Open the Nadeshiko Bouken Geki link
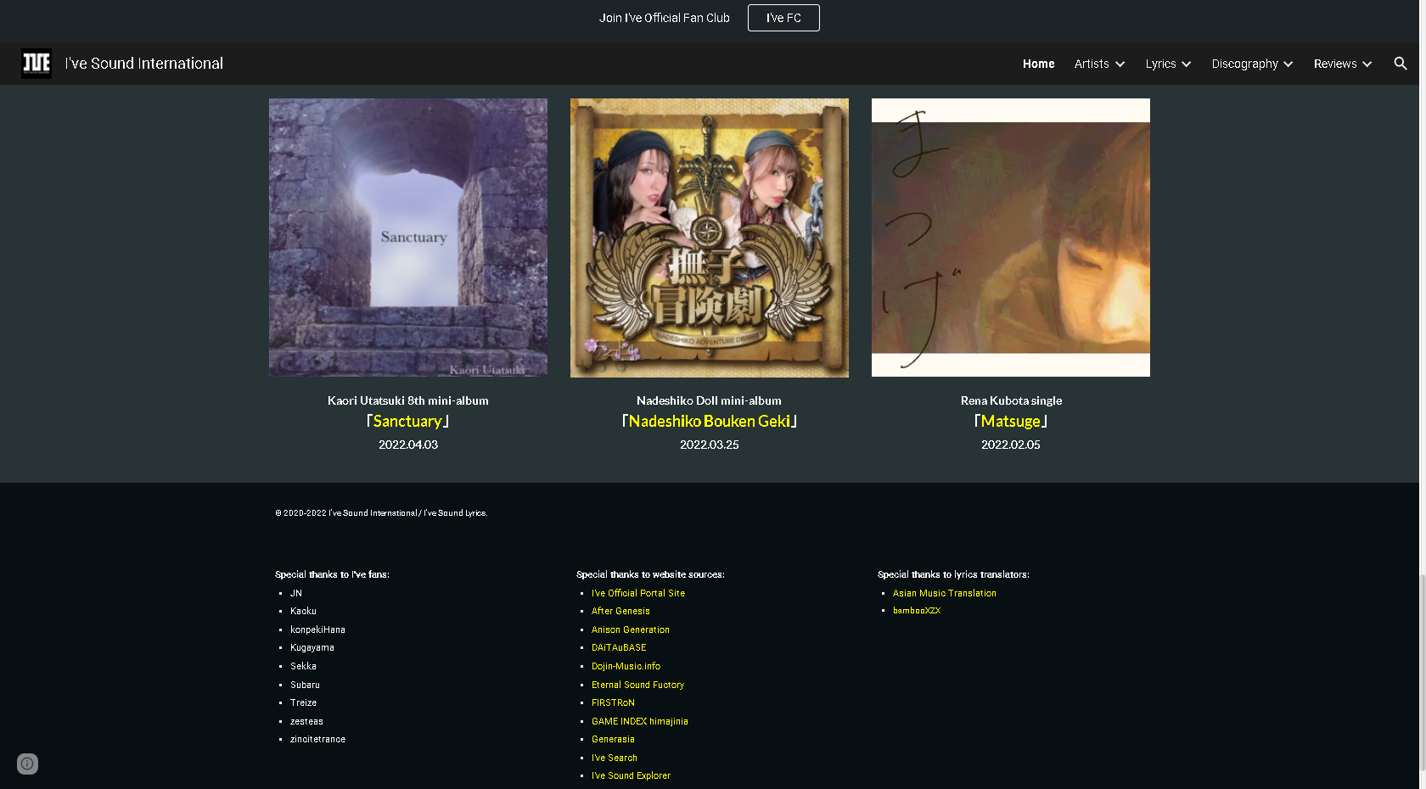1426x789 pixels. click(709, 421)
